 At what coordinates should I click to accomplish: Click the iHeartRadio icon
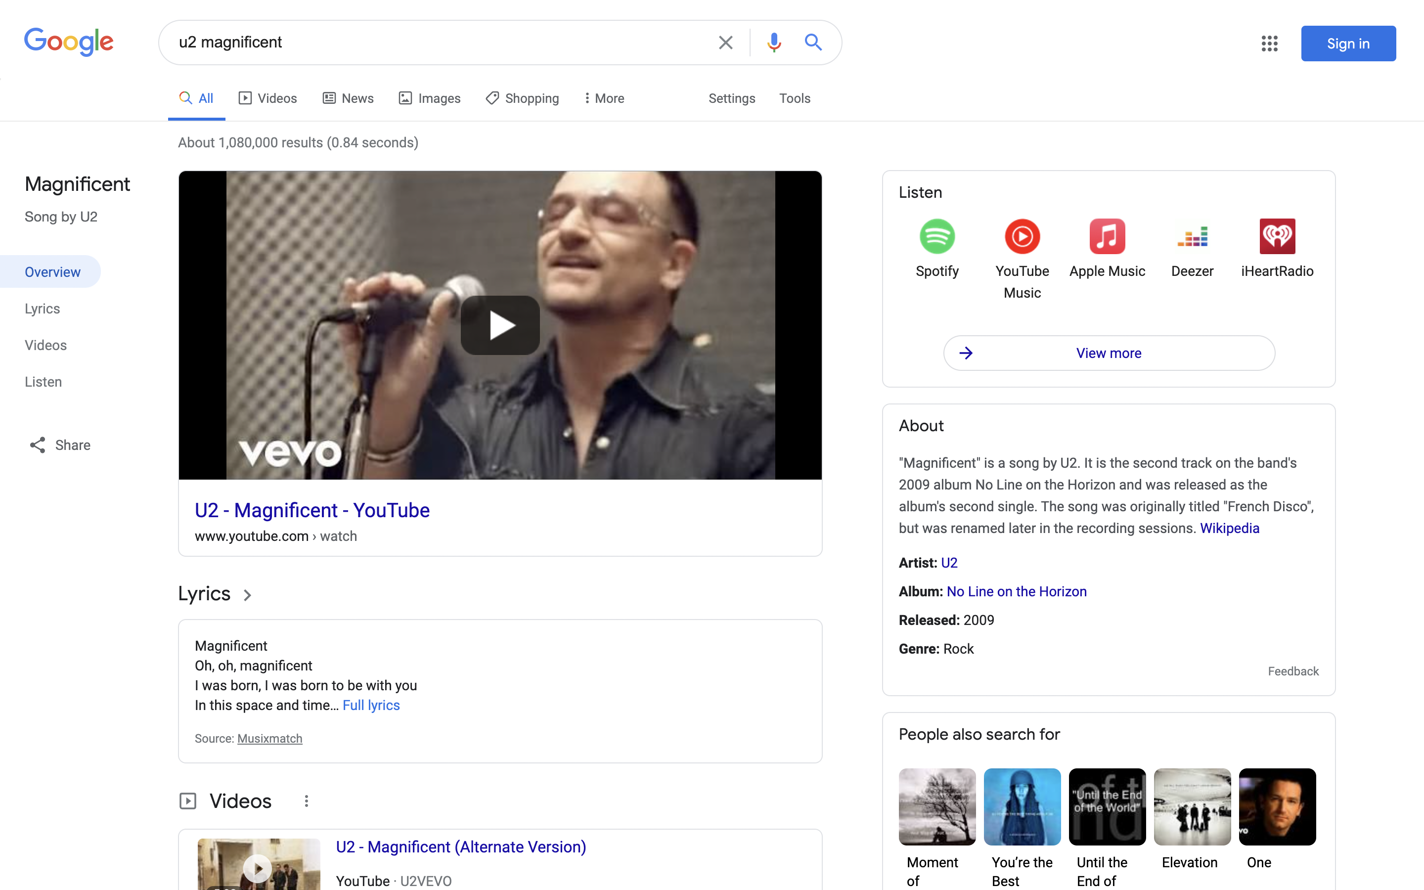coord(1277,237)
